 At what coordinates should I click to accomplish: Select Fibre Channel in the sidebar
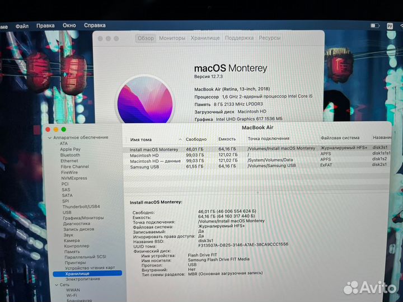click(x=75, y=167)
